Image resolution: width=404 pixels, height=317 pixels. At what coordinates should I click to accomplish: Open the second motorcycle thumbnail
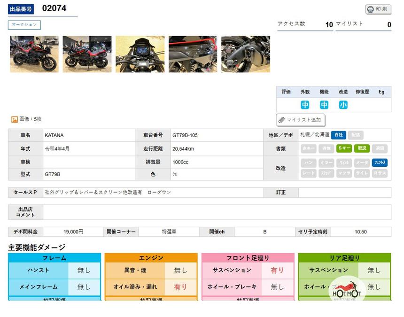click(87, 54)
